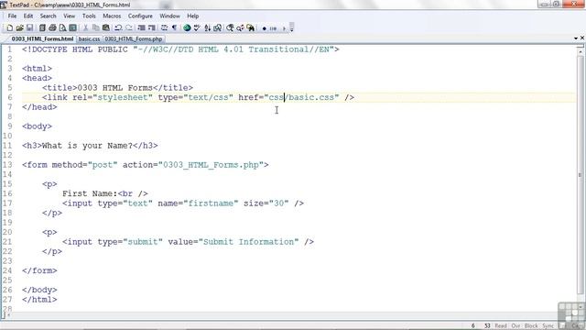Cut selection using the scissors icon

(x=85, y=28)
